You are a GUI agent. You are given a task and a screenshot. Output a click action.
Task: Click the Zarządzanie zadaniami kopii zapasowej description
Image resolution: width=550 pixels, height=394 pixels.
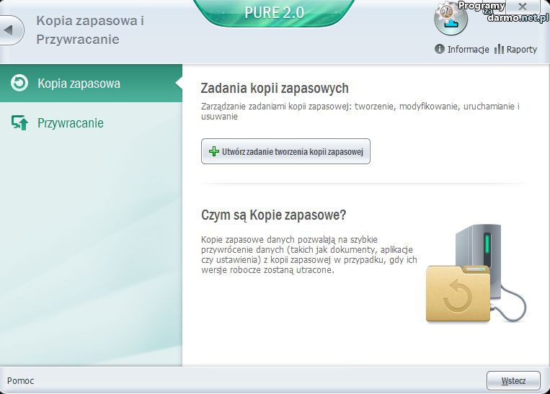[x=360, y=111]
